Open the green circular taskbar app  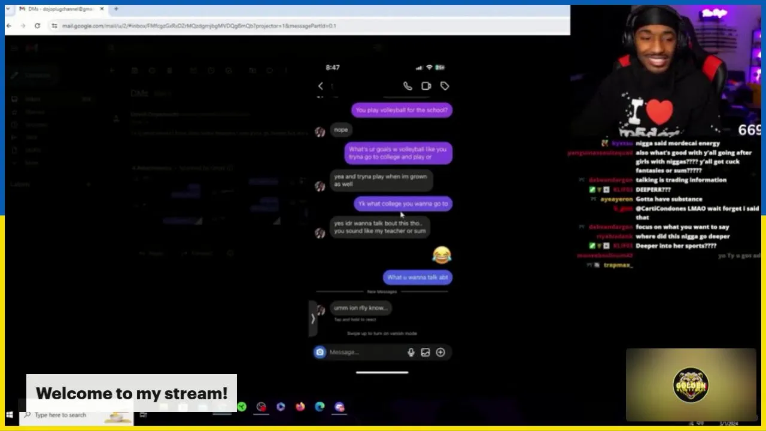coord(242,407)
